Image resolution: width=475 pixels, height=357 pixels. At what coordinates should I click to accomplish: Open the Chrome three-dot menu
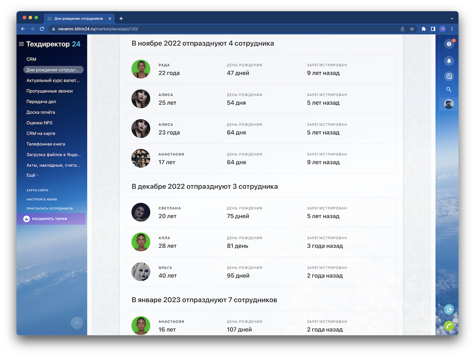(x=452, y=29)
